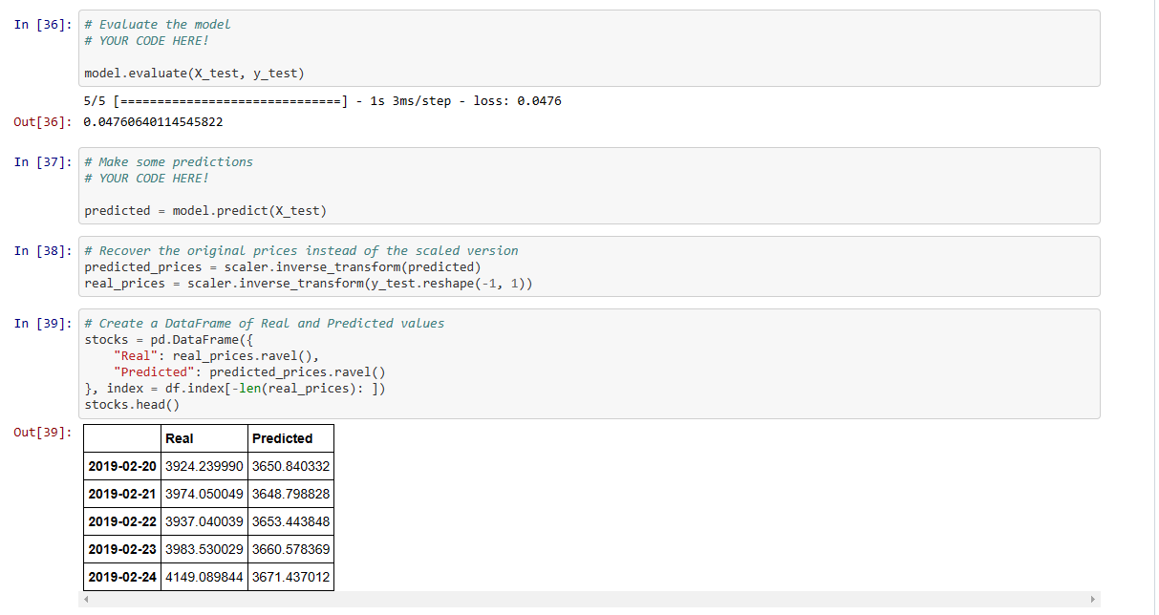The height and width of the screenshot is (615, 1159).
Task: Click the 5/5 loss progress output line
Action: 323,100
